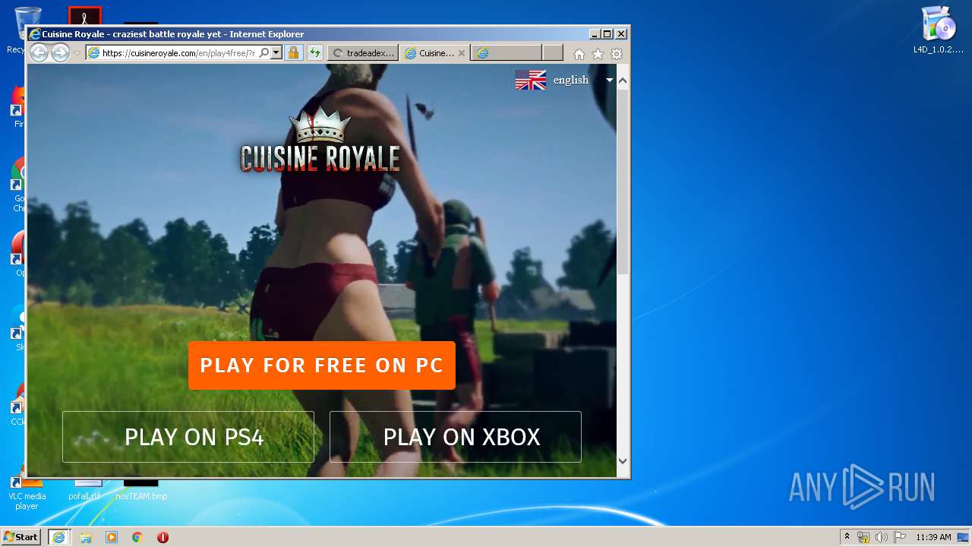Switch to the blank third IE tab
Image resolution: width=972 pixels, height=547 pixels.
[x=506, y=53]
